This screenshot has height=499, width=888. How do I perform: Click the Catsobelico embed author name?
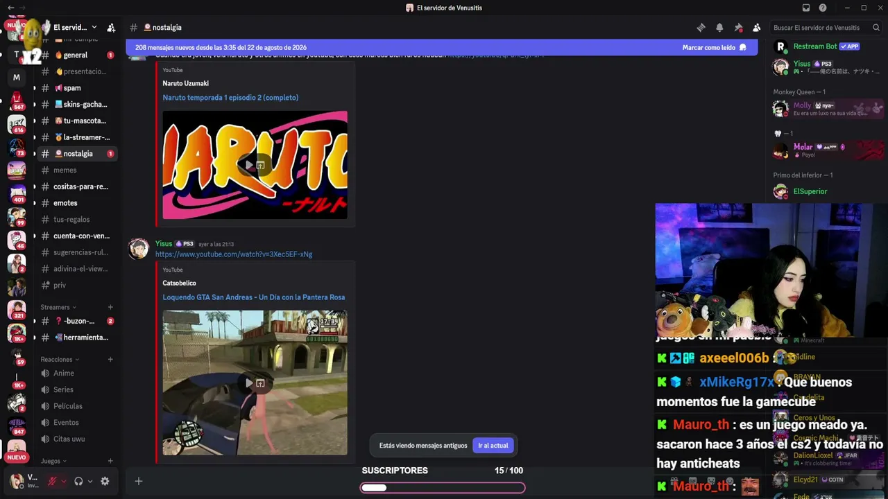pos(179,283)
